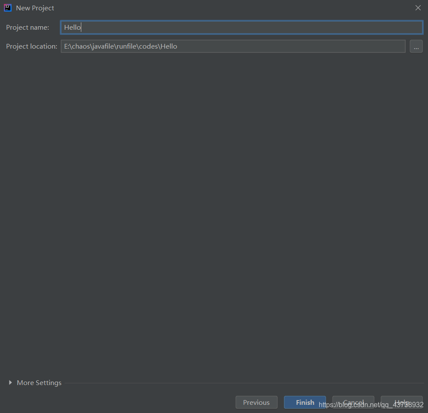
Task: Click the 'Project name:' label
Action: click(x=28, y=27)
